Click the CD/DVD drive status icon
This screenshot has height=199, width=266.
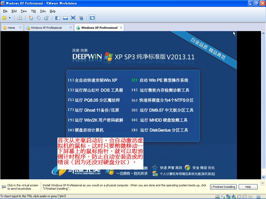click(223, 197)
